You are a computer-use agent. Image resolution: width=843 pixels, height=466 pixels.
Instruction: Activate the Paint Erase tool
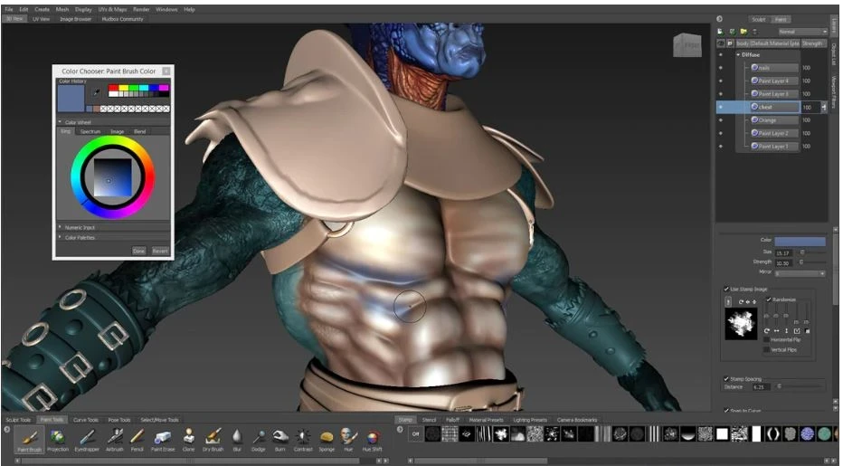coord(163,440)
